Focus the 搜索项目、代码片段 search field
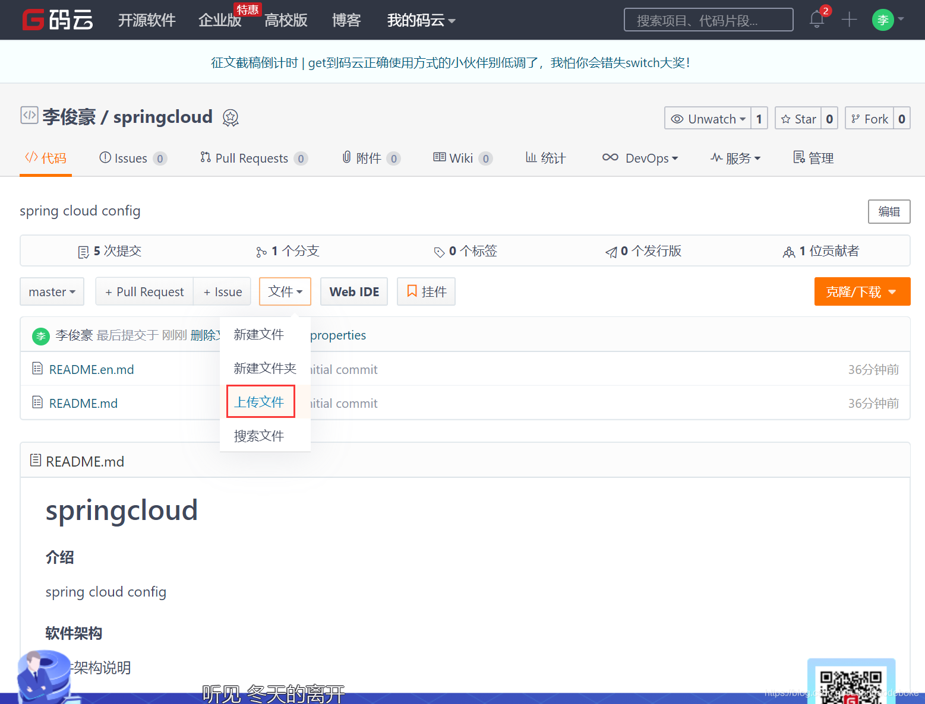Screen dimensions: 925x704 (x=708, y=20)
